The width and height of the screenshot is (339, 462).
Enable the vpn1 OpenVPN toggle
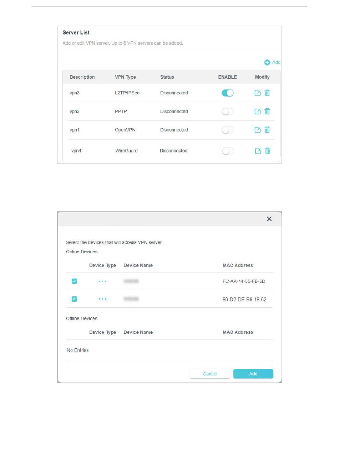(x=227, y=130)
